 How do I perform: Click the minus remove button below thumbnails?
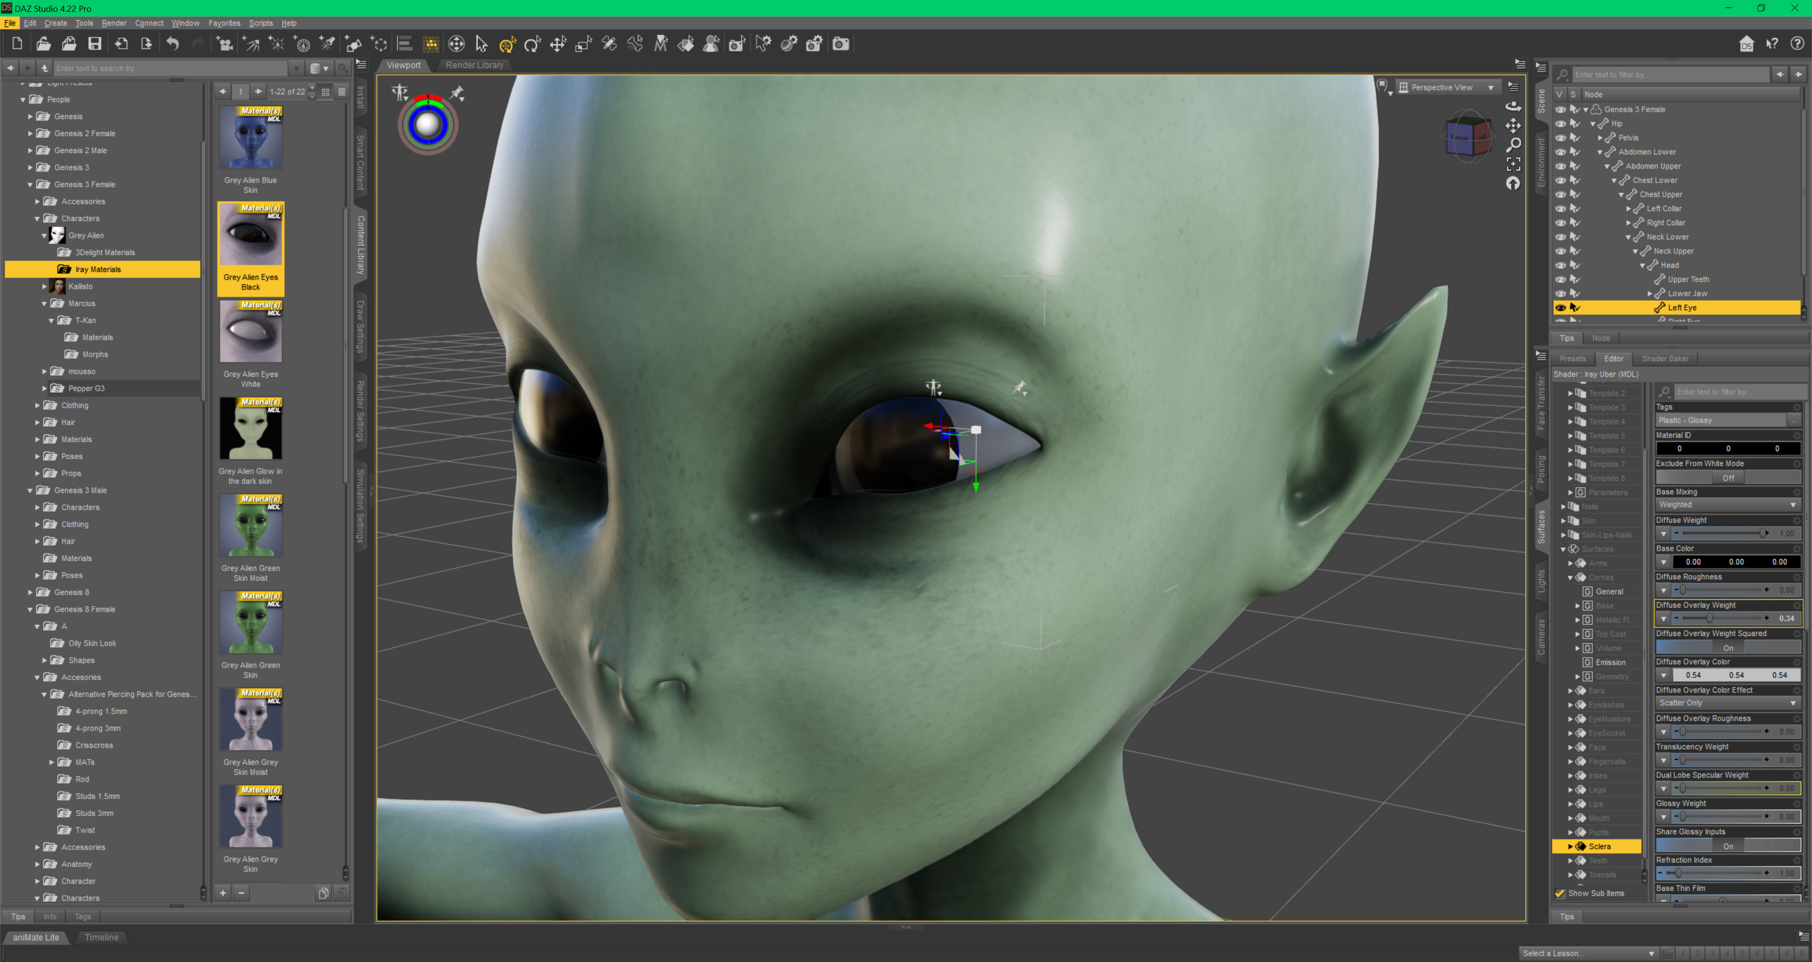(241, 894)
